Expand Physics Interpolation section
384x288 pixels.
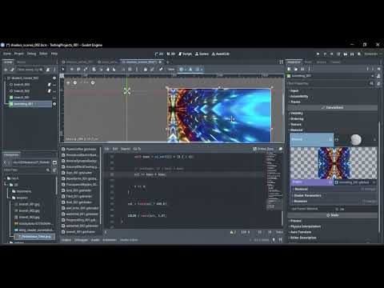point(305,226)
